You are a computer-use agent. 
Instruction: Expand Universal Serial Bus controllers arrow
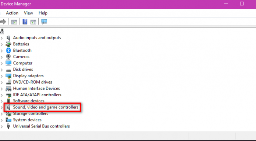pos(1,127)
